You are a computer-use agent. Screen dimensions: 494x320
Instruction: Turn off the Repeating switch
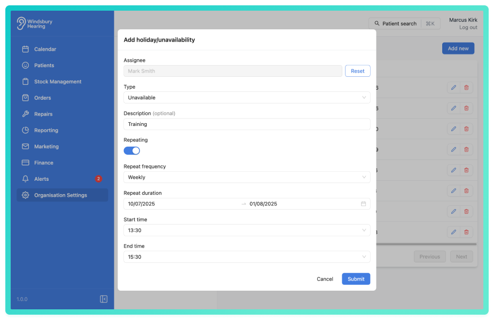(132, 151)
